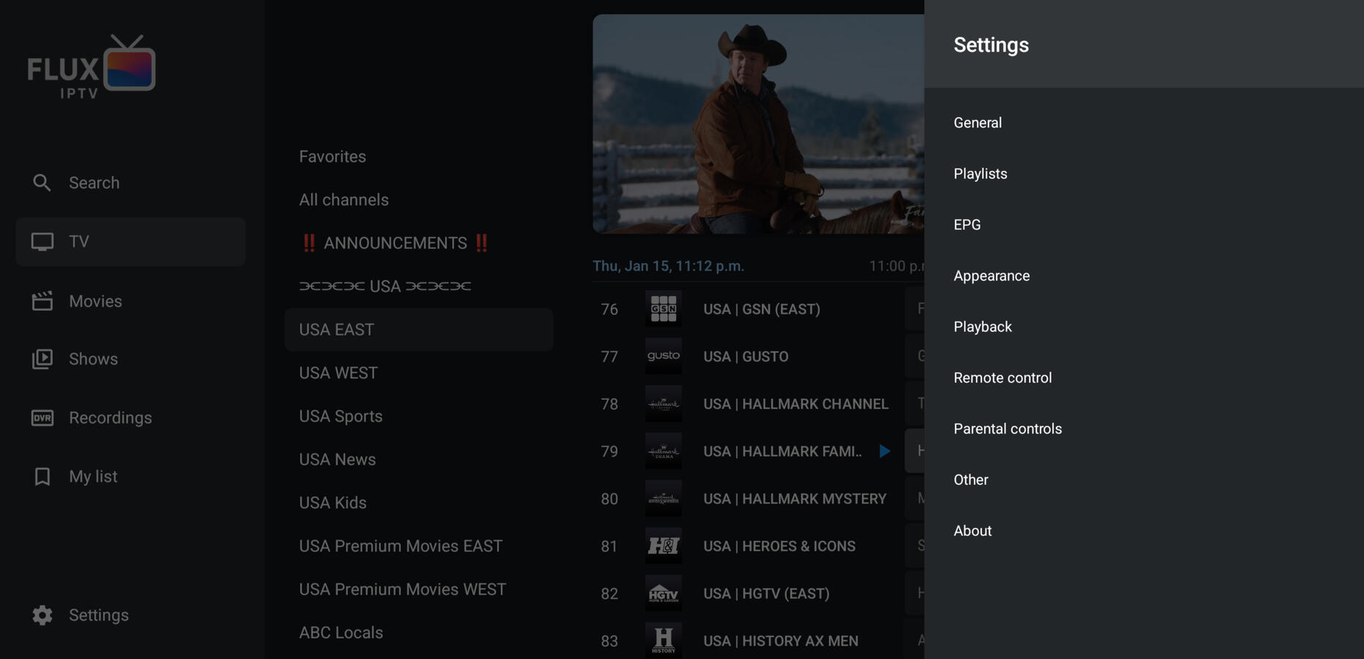Open Movies via the clapperboard icon

coord(42,301)
